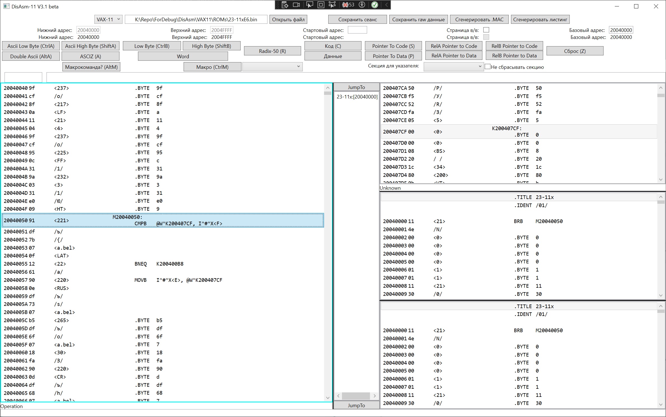
Task: Open the Live Visual Tree debug icon
Action: [285, 5]
